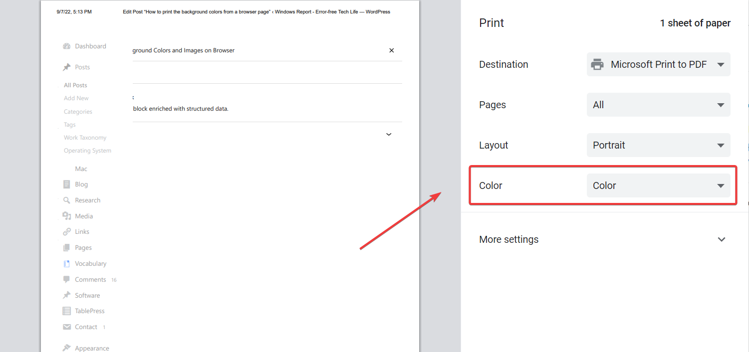This screenshot has height=352, width=749.
Task: Click Contact label in preview sidebar
Action: [x=86, y=327]
